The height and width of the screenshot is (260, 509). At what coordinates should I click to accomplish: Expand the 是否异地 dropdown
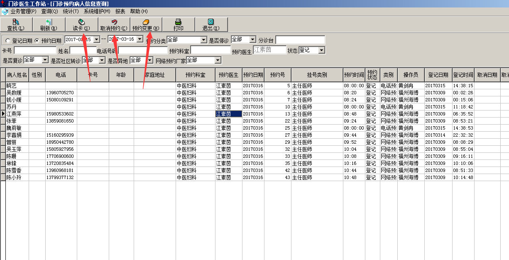coord(150,60)
